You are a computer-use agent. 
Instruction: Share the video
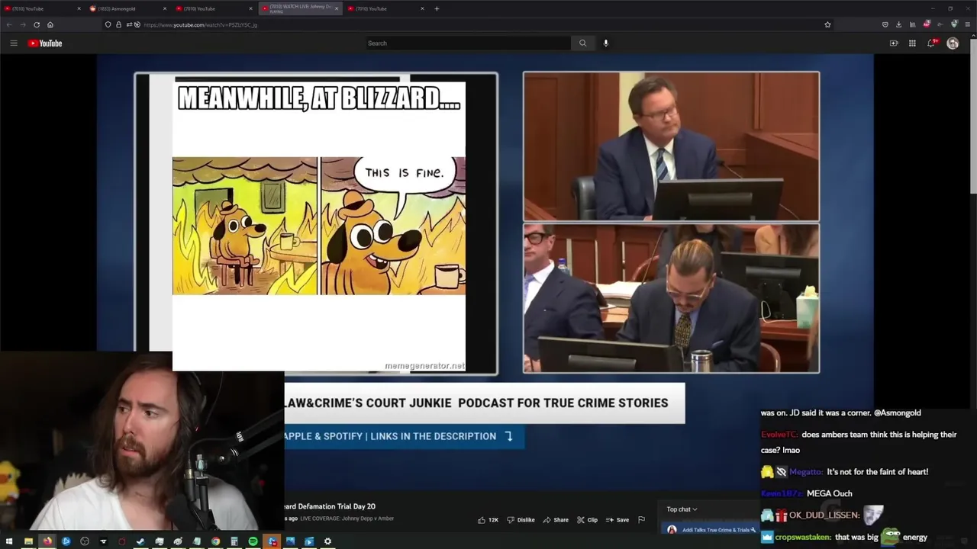click(556, 520)
